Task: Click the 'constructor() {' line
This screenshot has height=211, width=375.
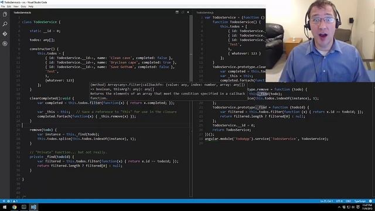Action: [44, 49]
